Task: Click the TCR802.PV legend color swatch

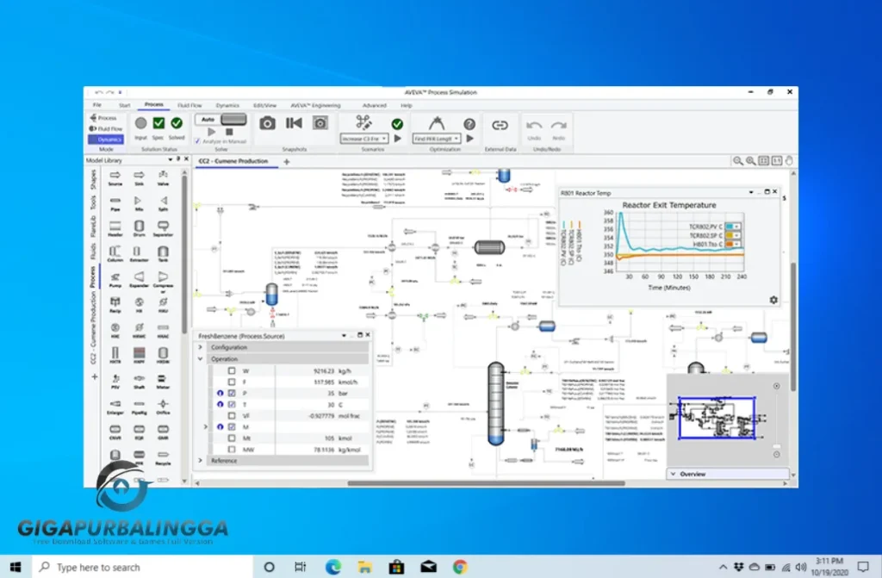Action: tap(729, 227)
